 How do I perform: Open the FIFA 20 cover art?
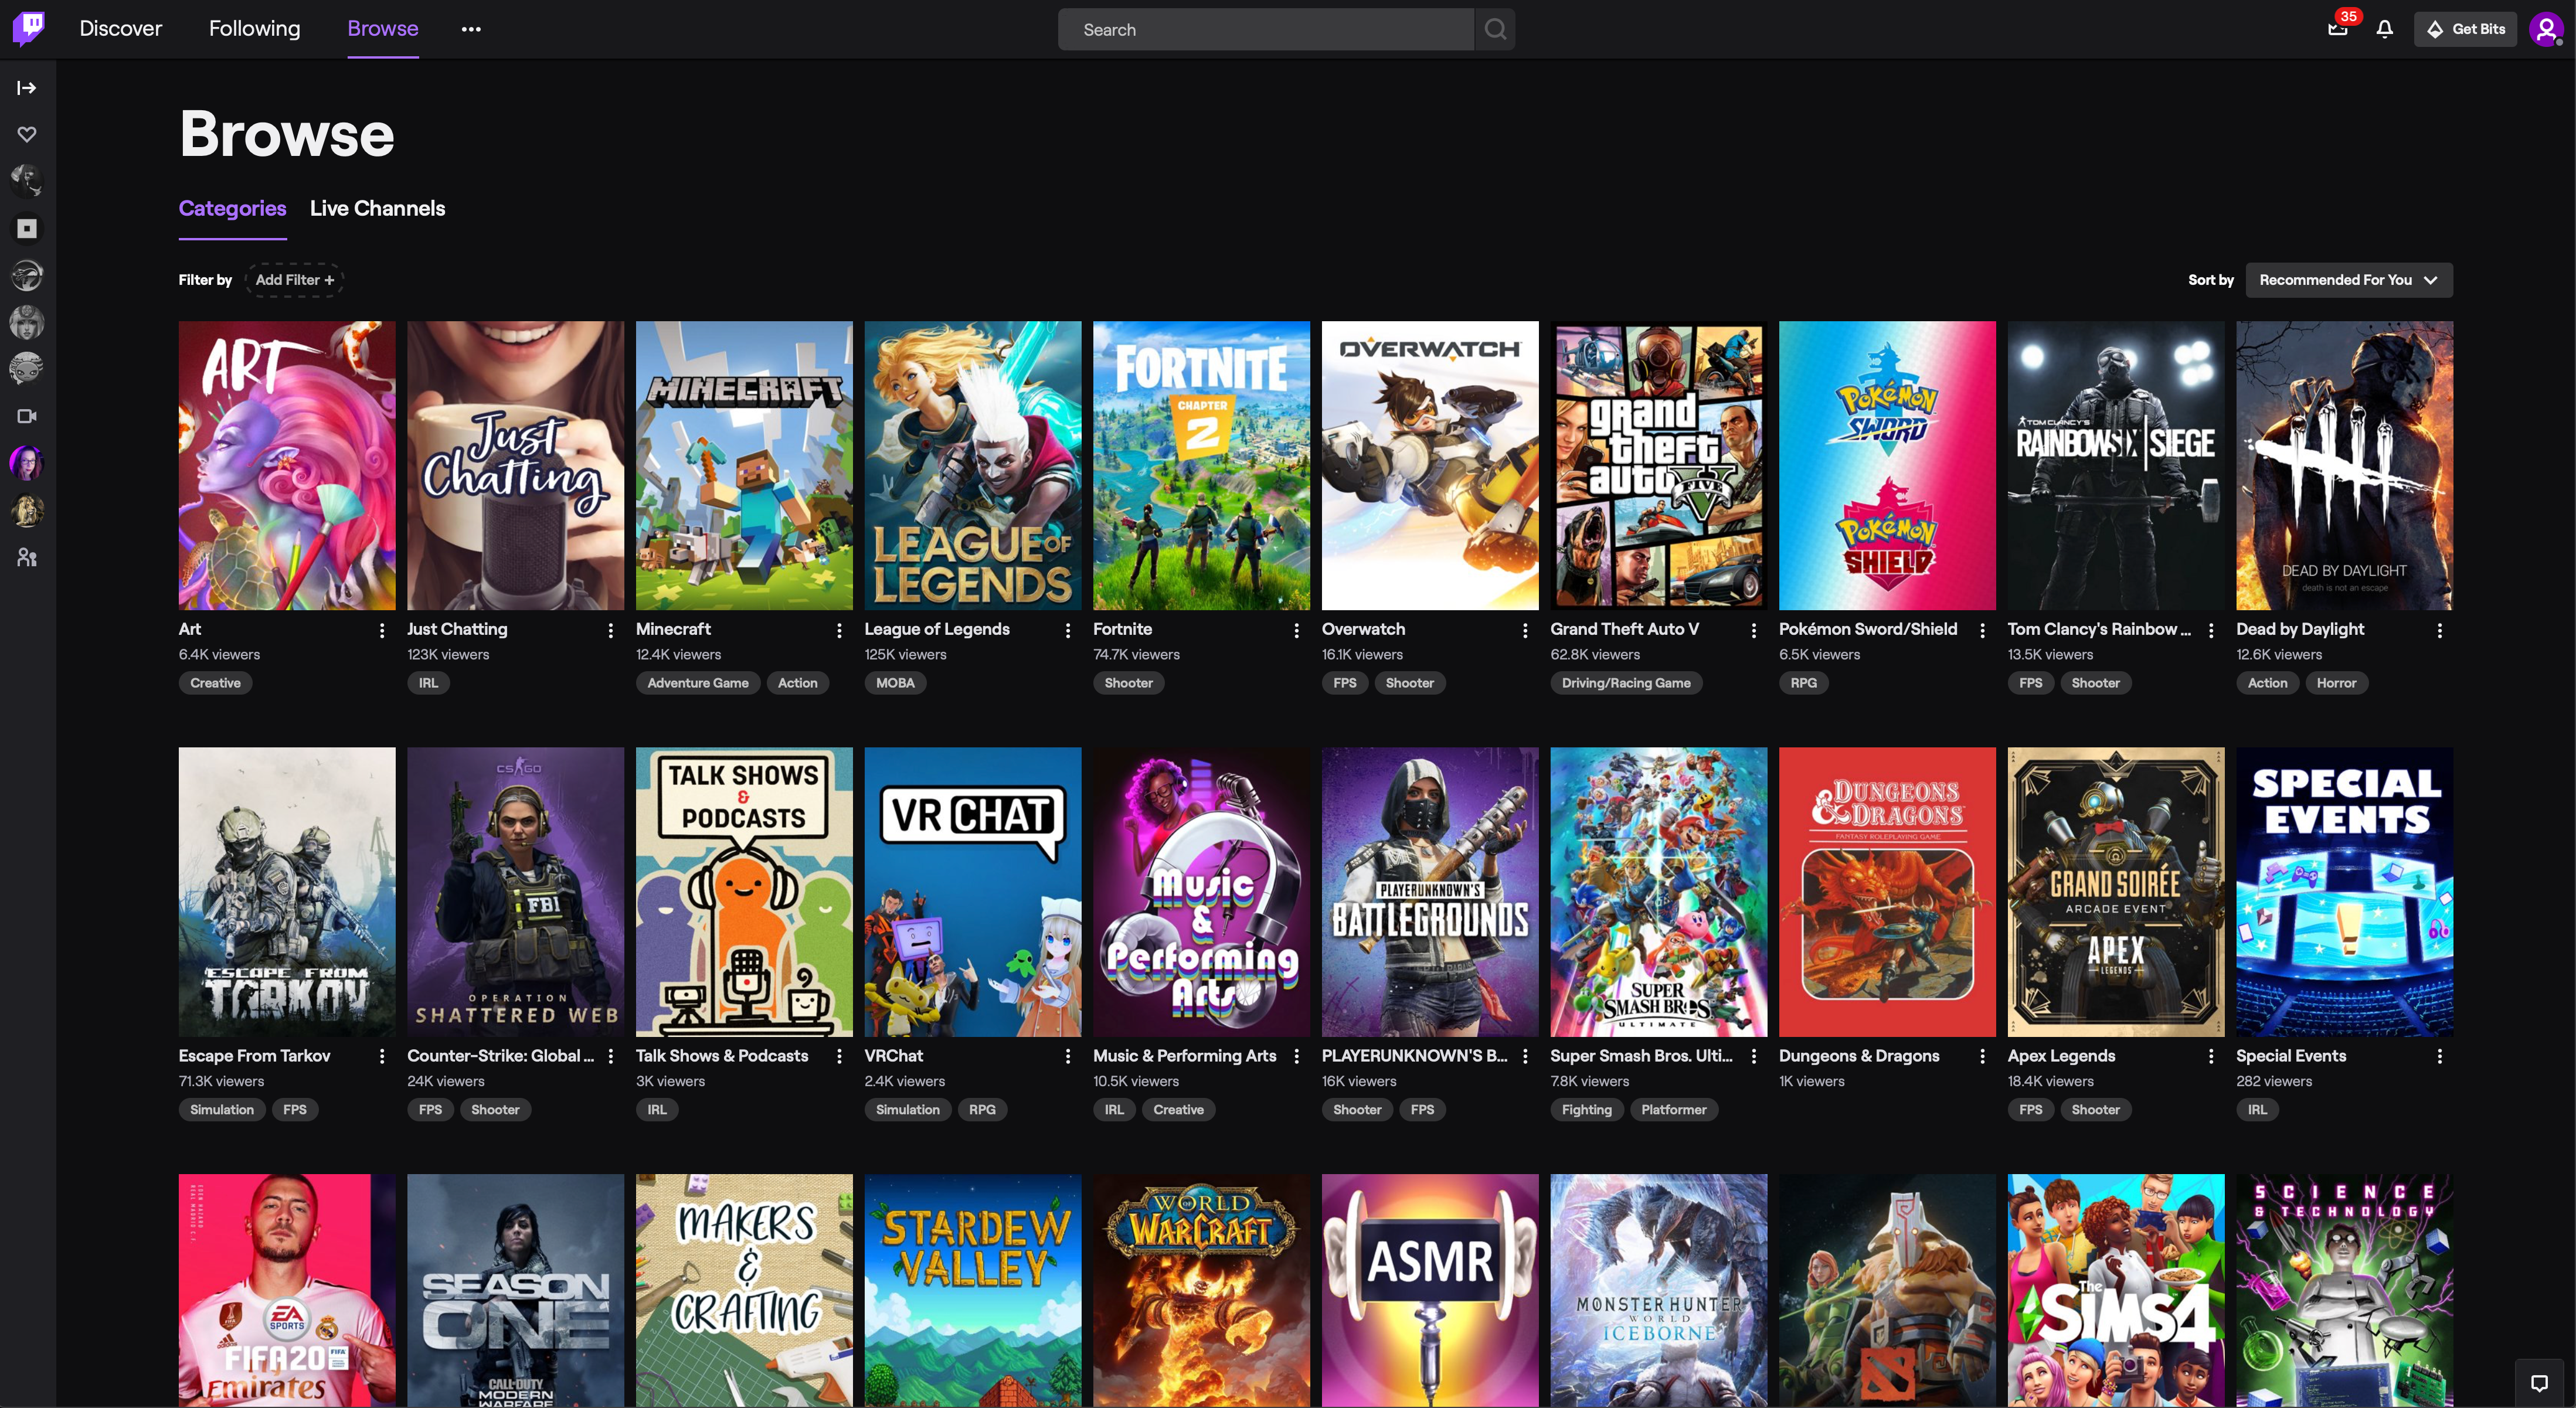click(287, 1291)
